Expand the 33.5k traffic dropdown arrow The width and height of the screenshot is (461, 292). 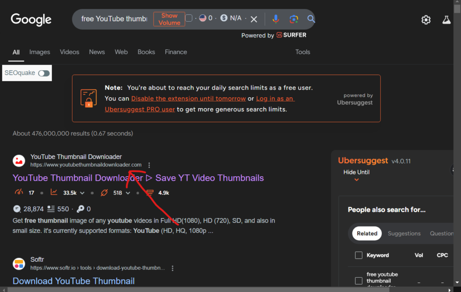tap(82, 193)
